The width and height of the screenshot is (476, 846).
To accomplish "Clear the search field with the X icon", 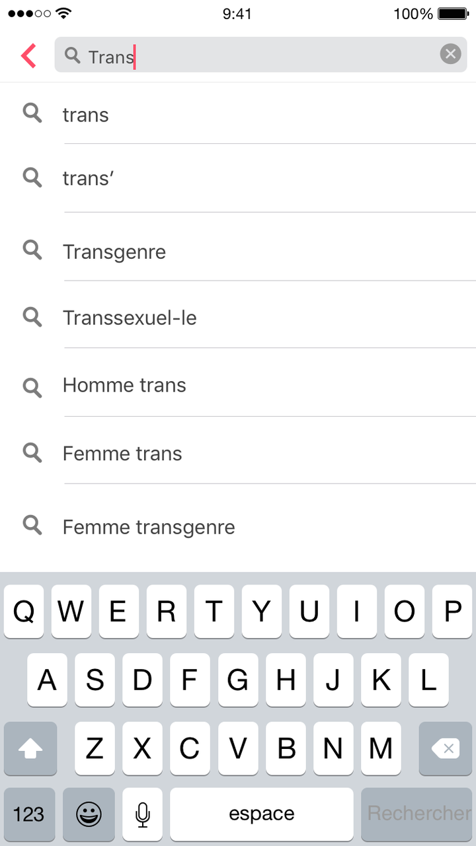I will pos(450,54).
